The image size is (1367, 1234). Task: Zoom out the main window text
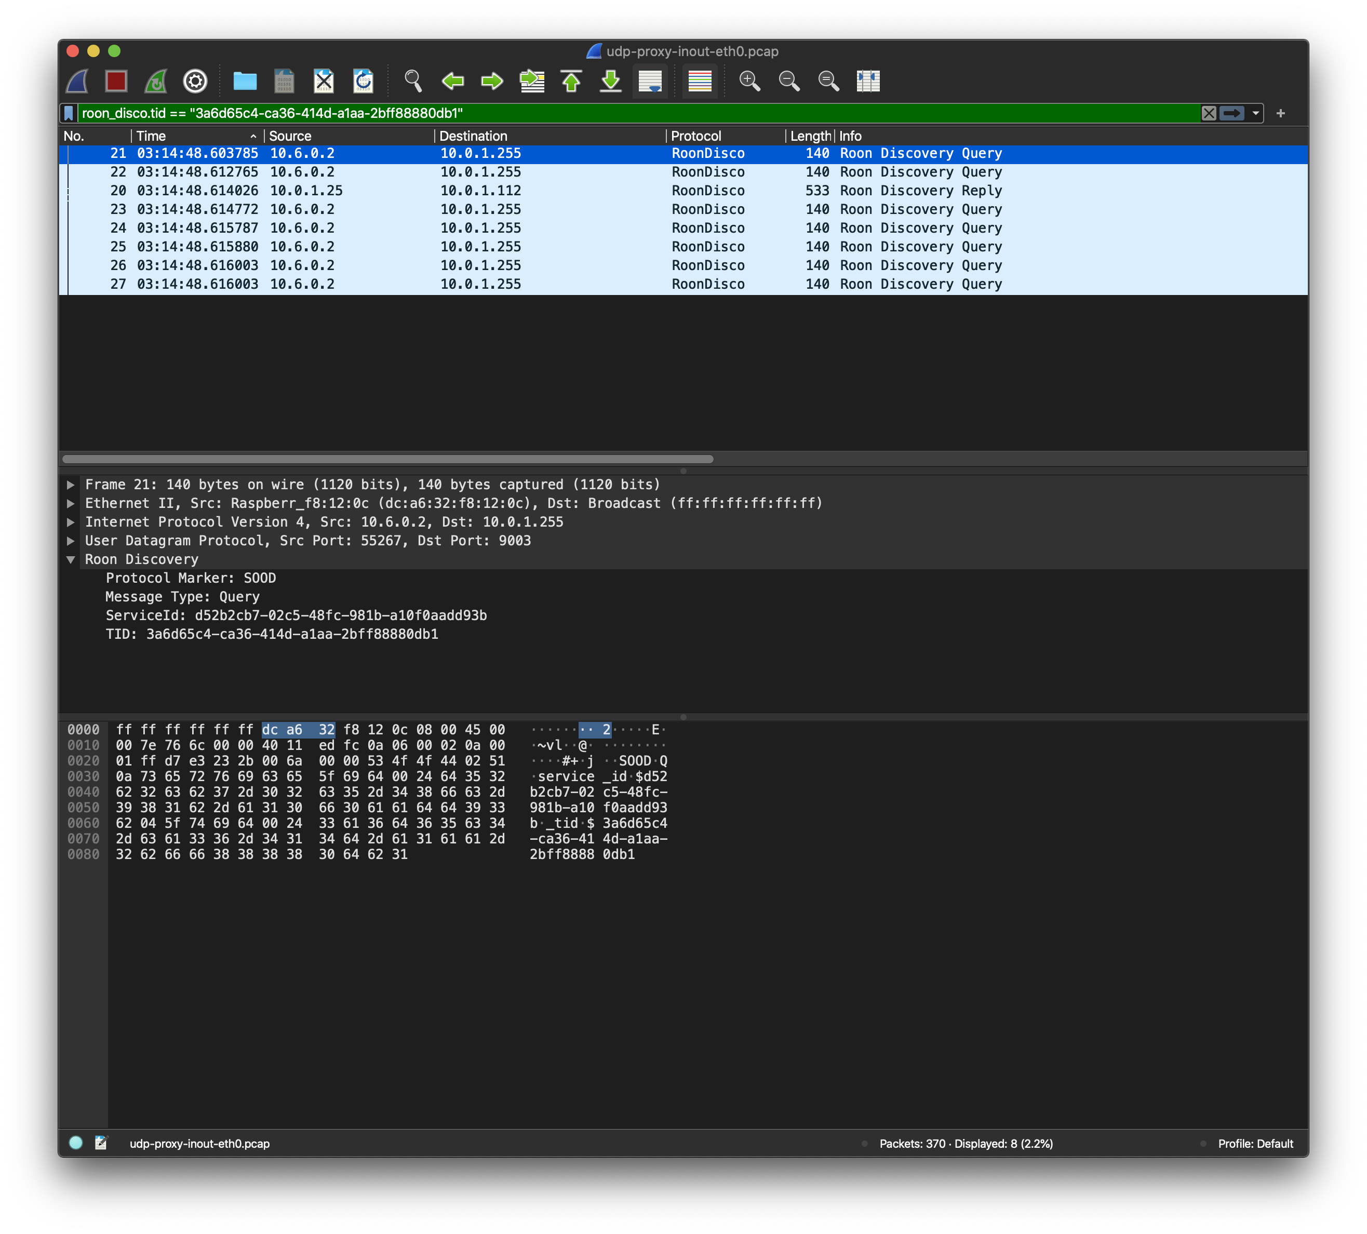pyautogui.click(x=789, y=82)
